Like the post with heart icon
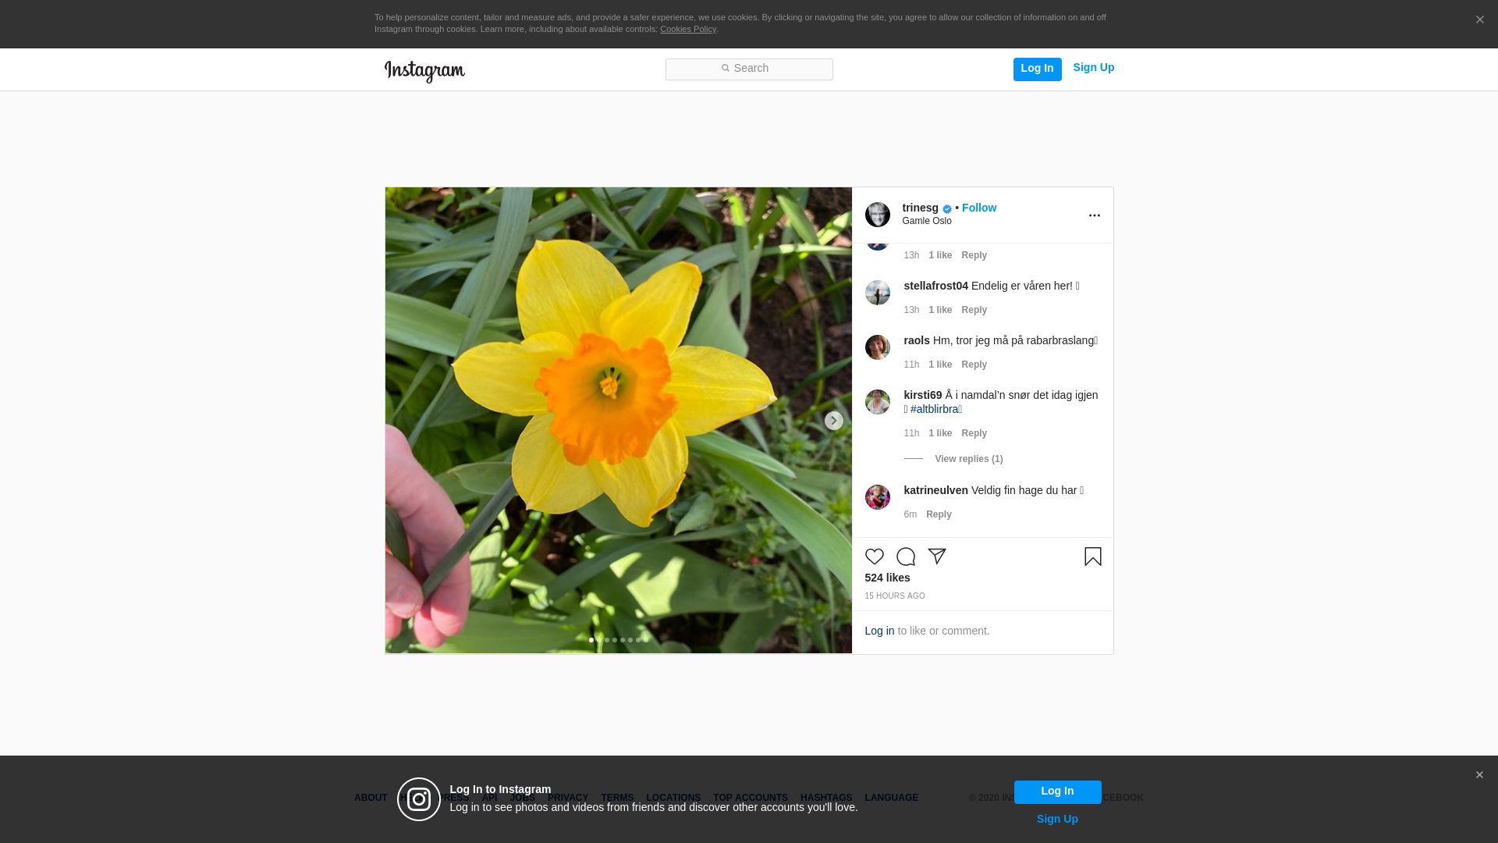Viewport: 1498px width, 843px height. [x=874, y=557]
